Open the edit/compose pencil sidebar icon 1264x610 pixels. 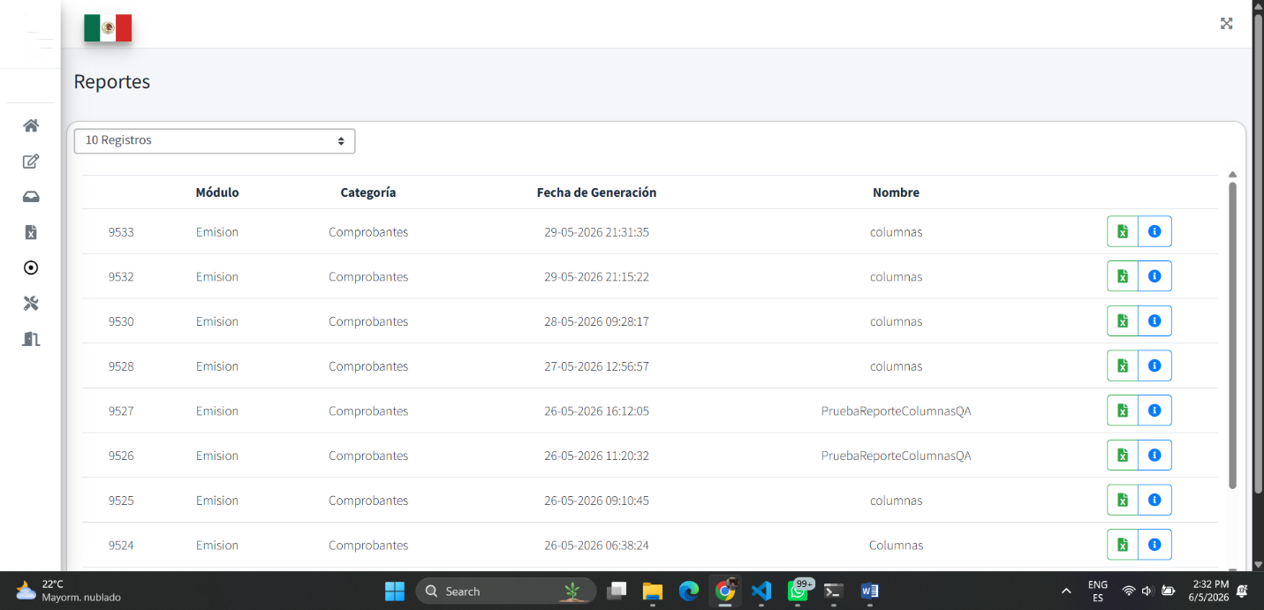[x=31, y=162]
